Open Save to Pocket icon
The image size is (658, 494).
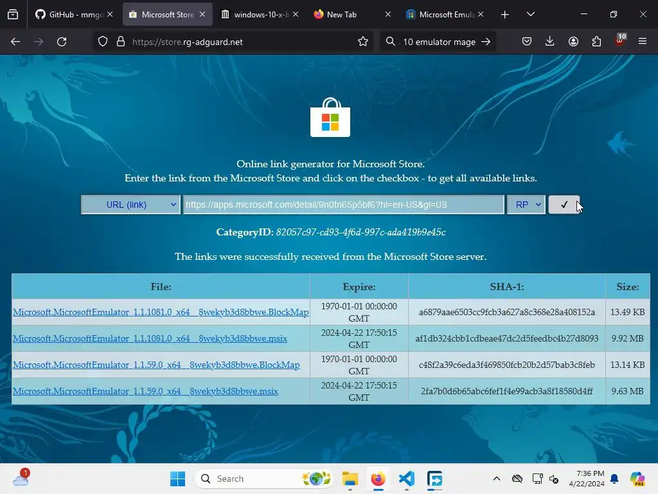(527, 42)
